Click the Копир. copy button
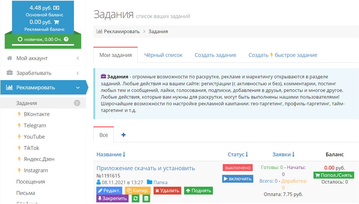 tap(138, 190)
